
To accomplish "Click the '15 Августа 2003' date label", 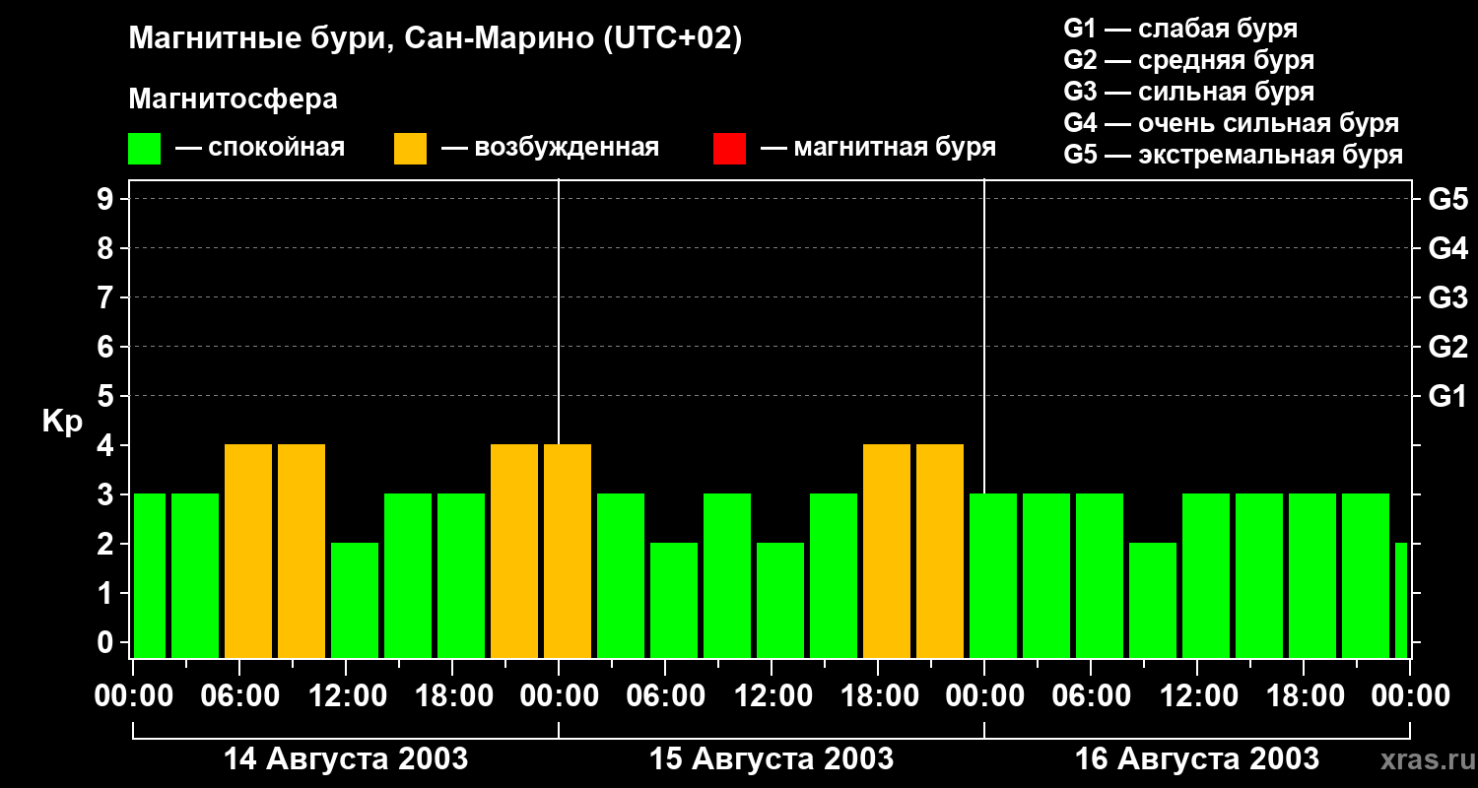I will coord(772,758).
